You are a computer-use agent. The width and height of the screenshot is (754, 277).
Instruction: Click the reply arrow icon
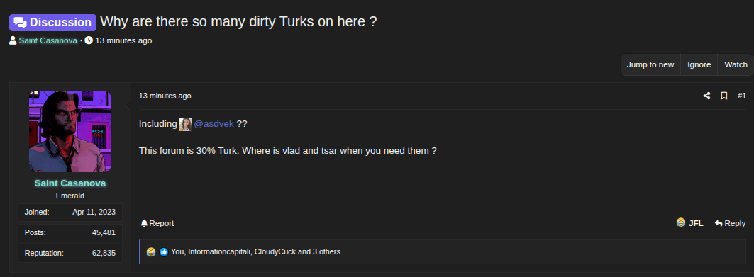click(x=719, y=223)
